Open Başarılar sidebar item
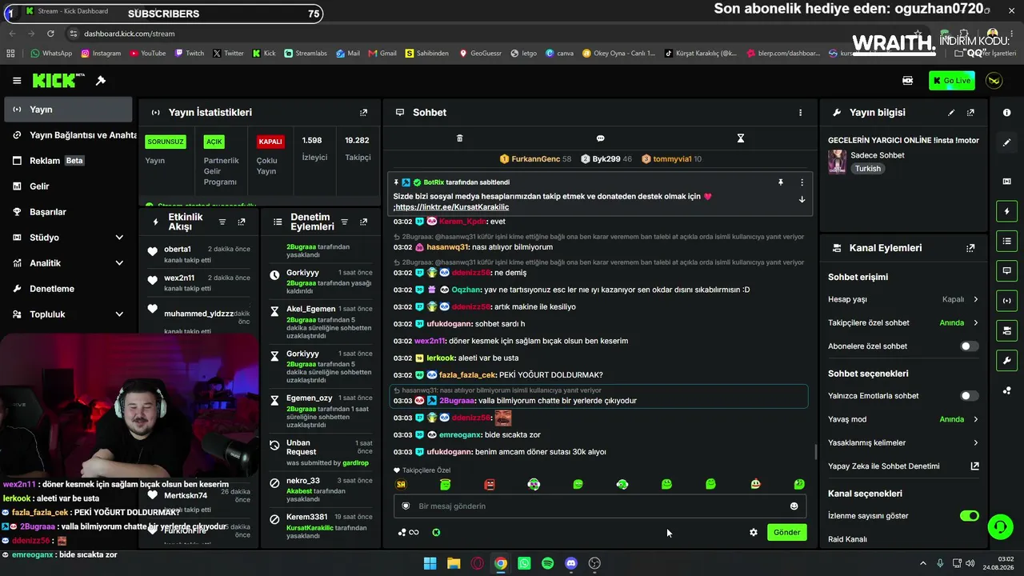Image resolution: width=1024 pixels, height=576 pixels. [x=68, y=212]
